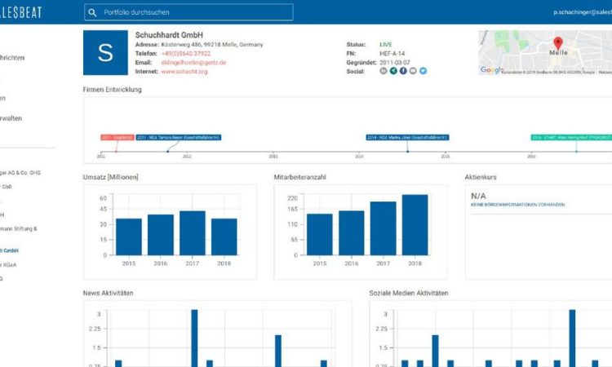Open the Facebook social icon
Screen dimensions: 612x367
[x=403, y=71]
